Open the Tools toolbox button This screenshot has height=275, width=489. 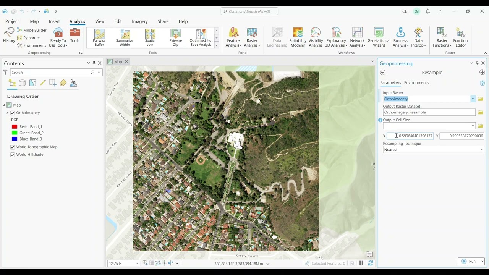pos(75,35)
